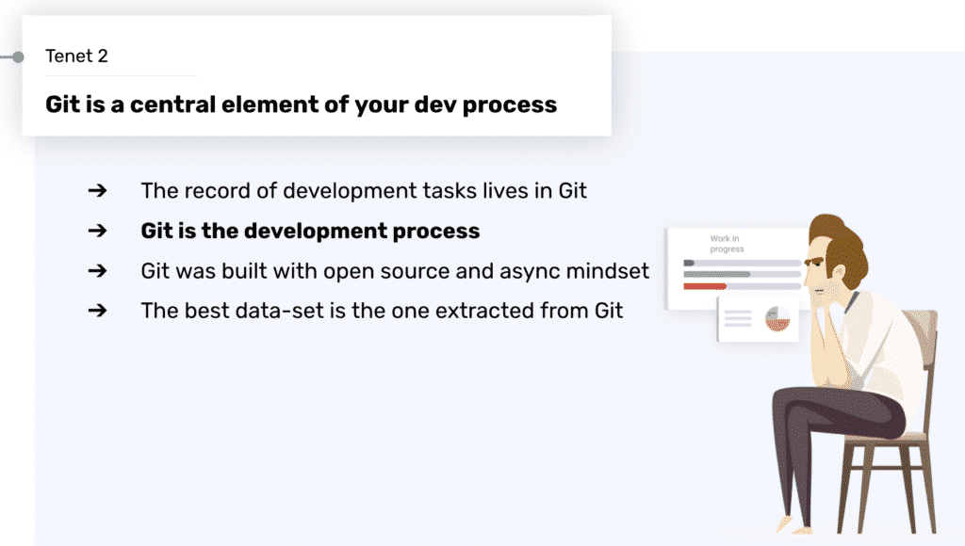Click the red progress bar on the card

[705, 285]
